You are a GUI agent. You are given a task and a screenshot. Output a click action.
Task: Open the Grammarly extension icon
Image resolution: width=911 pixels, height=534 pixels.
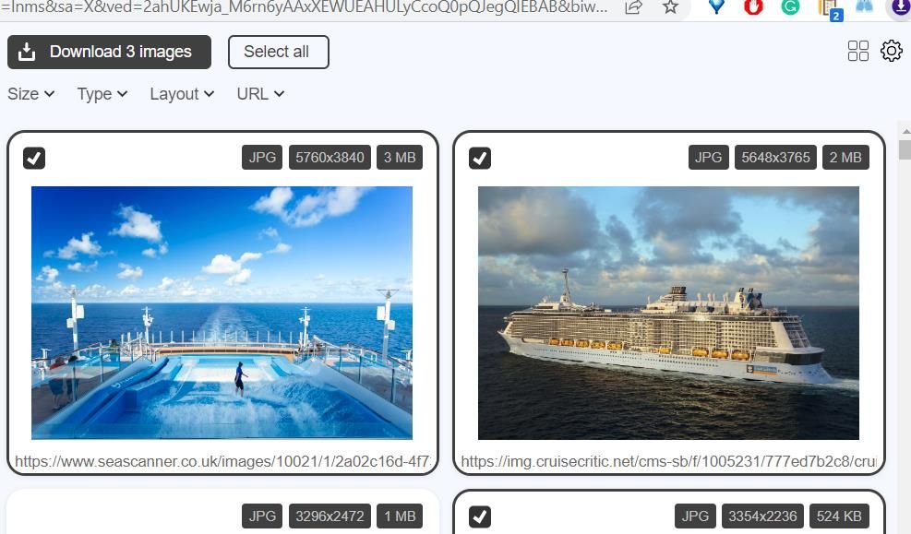[x=790, y=8]
